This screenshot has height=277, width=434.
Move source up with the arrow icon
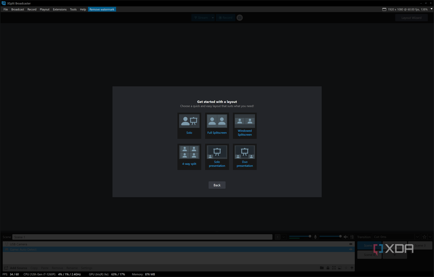click(352, 268)
